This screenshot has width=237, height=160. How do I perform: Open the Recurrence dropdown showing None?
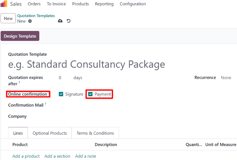click(226, 78)
